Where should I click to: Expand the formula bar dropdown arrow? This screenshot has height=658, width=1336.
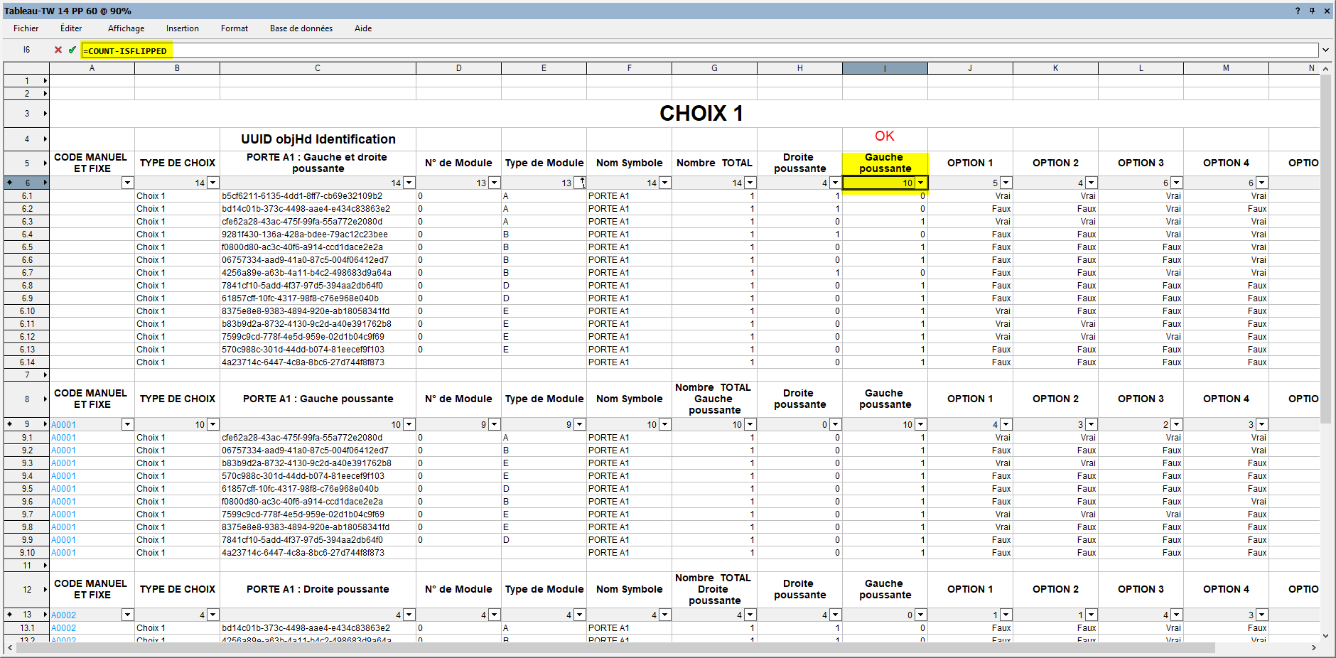coord(1325,50)
